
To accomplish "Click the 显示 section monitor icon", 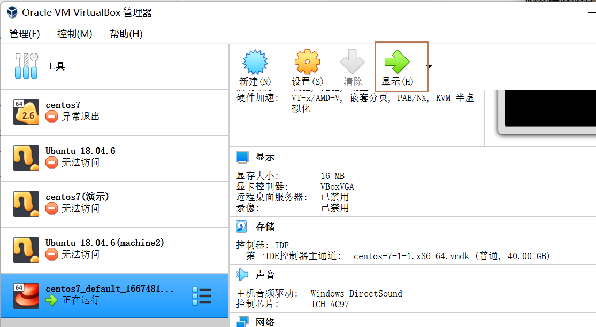I will 242,157.
